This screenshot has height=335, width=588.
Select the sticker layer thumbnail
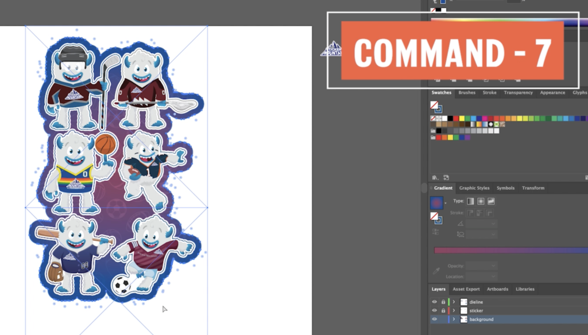click(463, 311)
